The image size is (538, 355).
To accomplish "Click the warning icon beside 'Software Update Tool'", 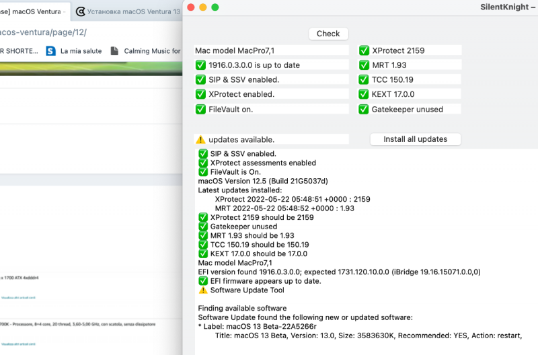I will click(x=203, y=290).
